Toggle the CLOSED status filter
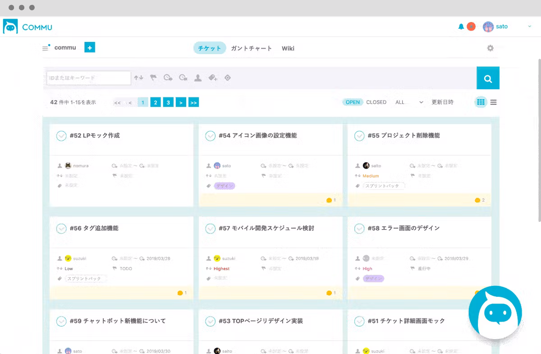The image size is (541, 354). tap(376, 102)
